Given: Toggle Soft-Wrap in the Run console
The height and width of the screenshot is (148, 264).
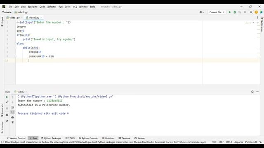Looking at the screenshot, I should coord(12,107).
